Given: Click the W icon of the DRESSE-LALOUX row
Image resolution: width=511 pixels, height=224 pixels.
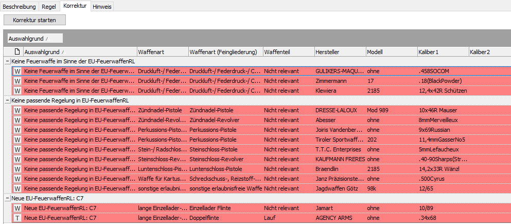Looking at the screenshot, I should pyautogui.click(x=17, y=110).
